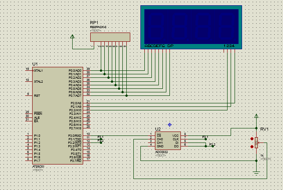Viewport: 283px width, 190px height.
Task: Click the blue origin crosshair marker
Action: (x=169, y=124)
